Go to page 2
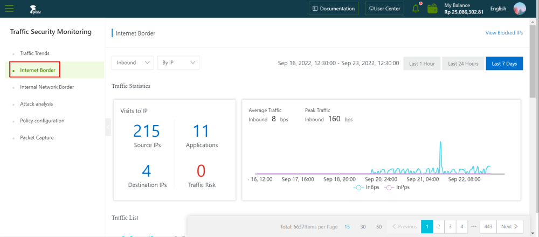 pyautogui.click(x=439, y=227)
